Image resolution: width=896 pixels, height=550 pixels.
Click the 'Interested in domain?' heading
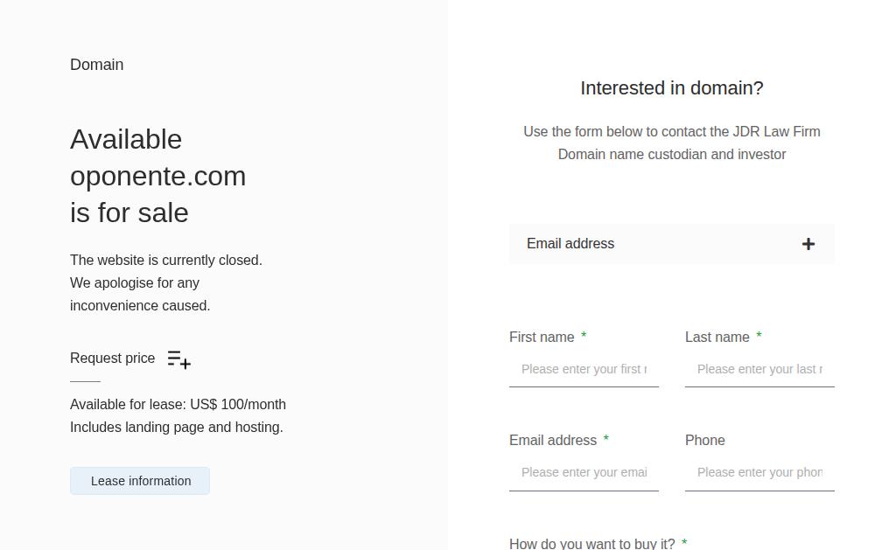671,88
